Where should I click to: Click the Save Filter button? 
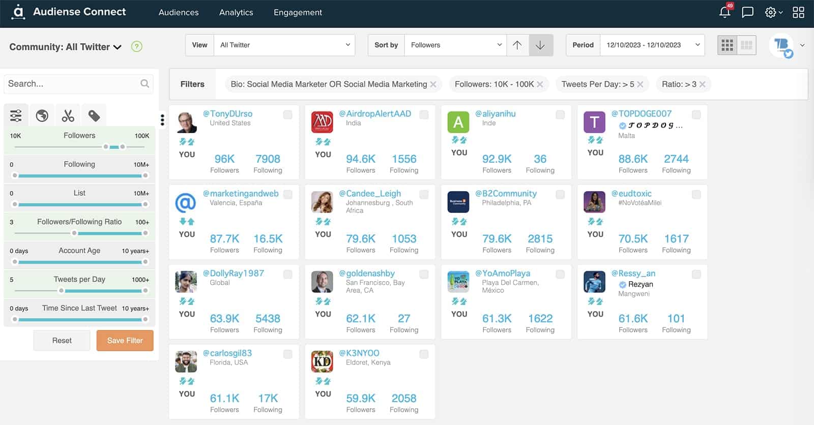click(125, 341)
